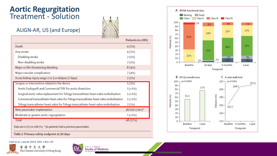277x156 pixels.
Task: Click the black home indicator bar at bottom
Action: [138, 153]
